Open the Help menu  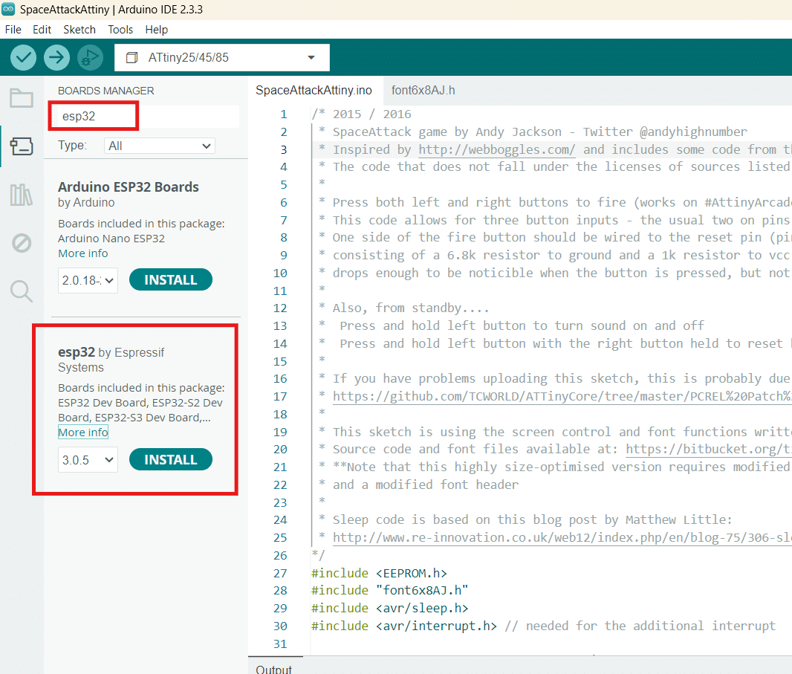157,30
